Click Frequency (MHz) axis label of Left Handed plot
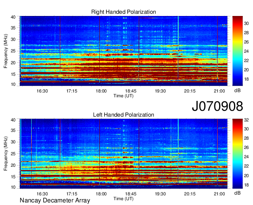The image size is (253, 205). tap(6, 154)
